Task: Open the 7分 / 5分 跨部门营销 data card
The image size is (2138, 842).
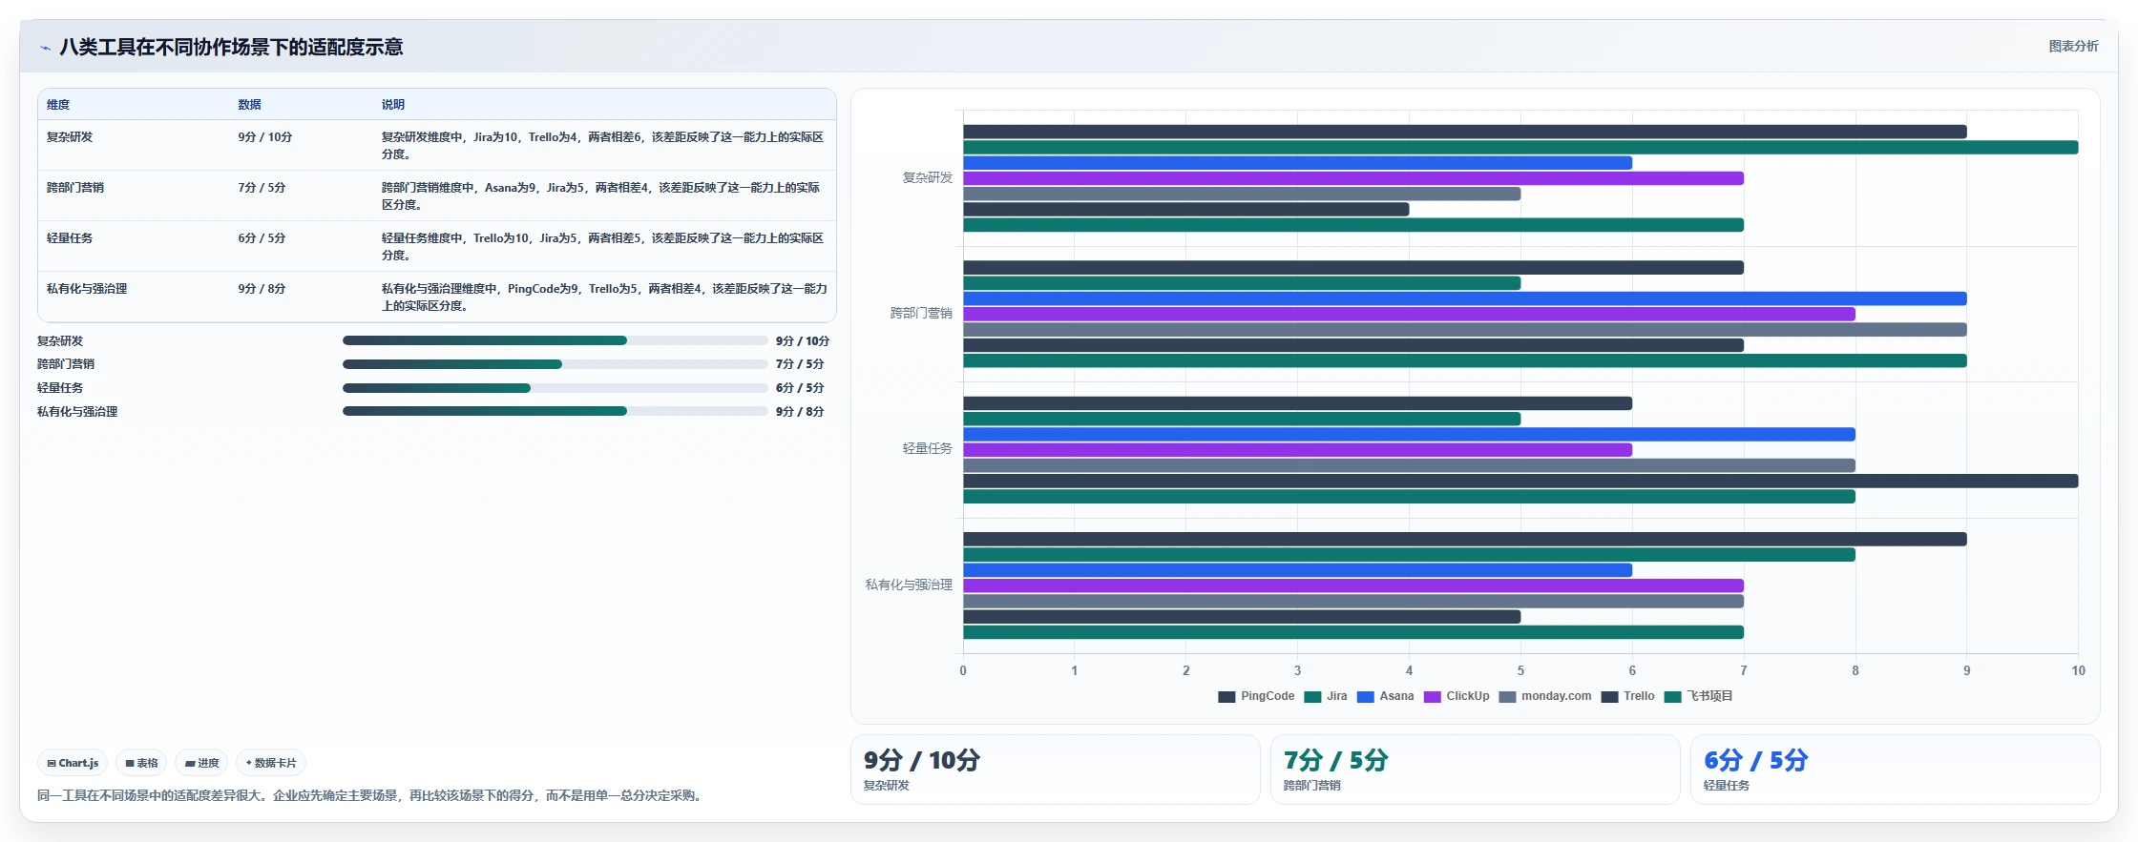Action: coord(1475,770)
